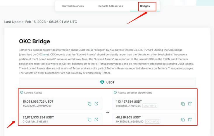This screenshot has height=136, width=214.
Task: Click the info icon beside Locked Assets
Action: [x=22, y=92]
